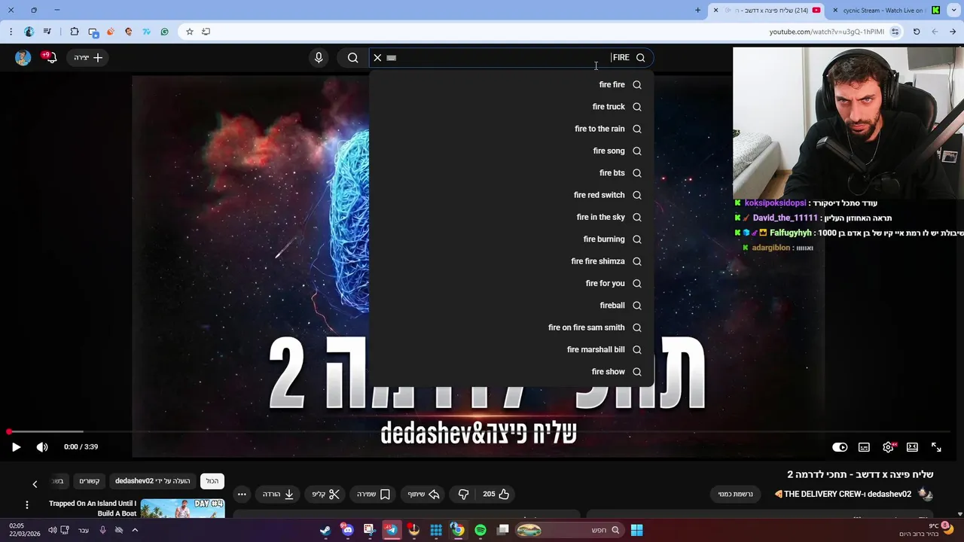Open site info controls in address bar
The height and width of the screenshot is (542, 964).
coord(895,32)
